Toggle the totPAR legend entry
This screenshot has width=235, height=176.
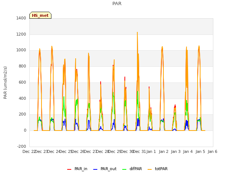tap(158, 169)
